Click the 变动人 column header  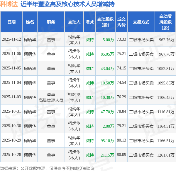tap(74, 22)
